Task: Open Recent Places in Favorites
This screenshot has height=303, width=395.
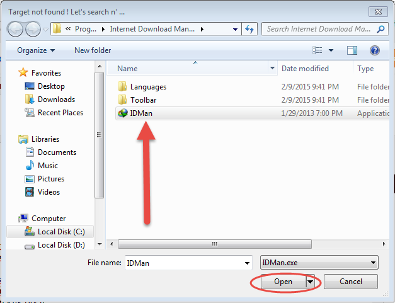Action: point(60,113)
